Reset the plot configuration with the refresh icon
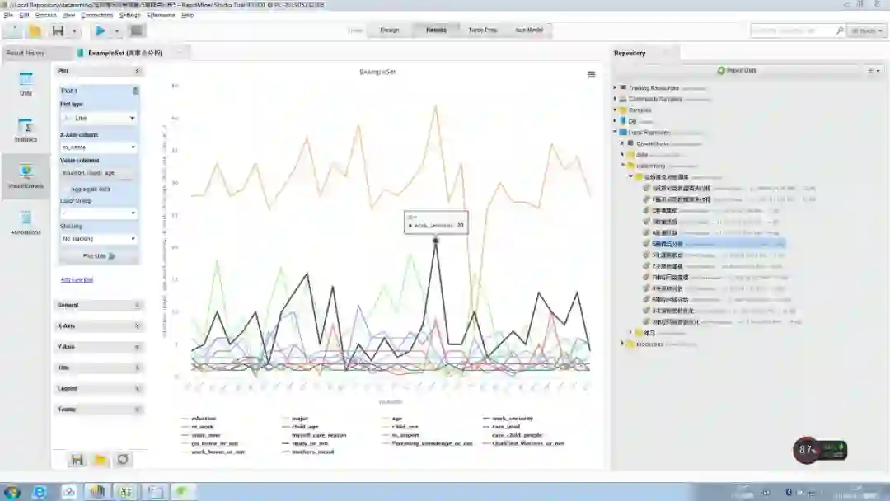The height and width of the screenshot is (501, 890). click(x=123, y=460)
